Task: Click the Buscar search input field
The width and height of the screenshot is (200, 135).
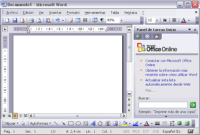Action: tap(163, 105)
